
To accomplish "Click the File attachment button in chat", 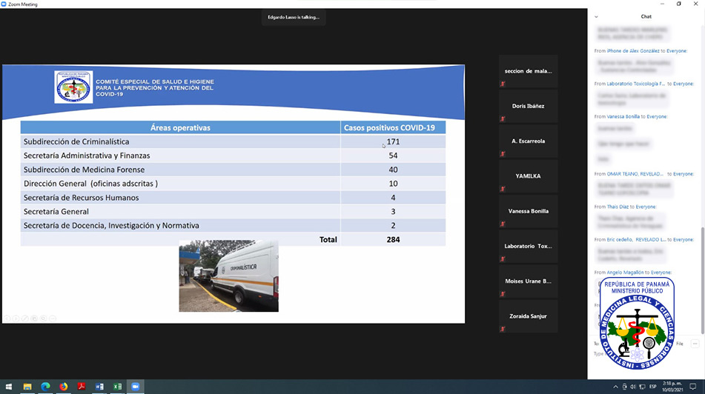I will point(680,344).
